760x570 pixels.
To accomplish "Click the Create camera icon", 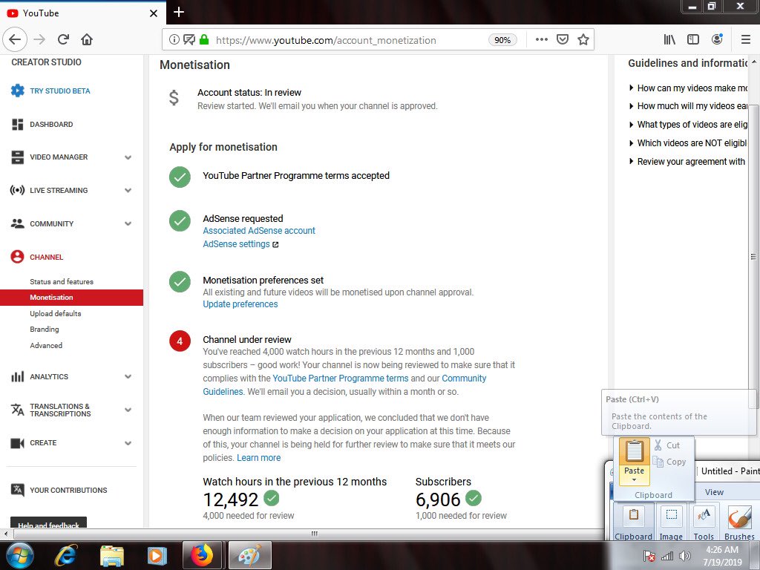I will pos(18,443).
